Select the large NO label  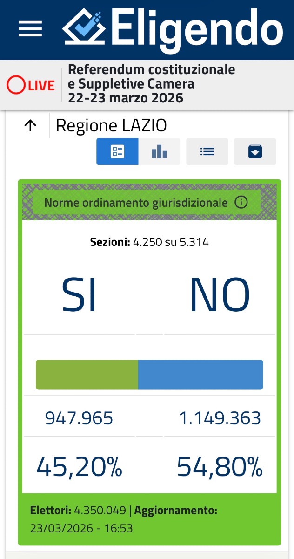pos(220,295)
